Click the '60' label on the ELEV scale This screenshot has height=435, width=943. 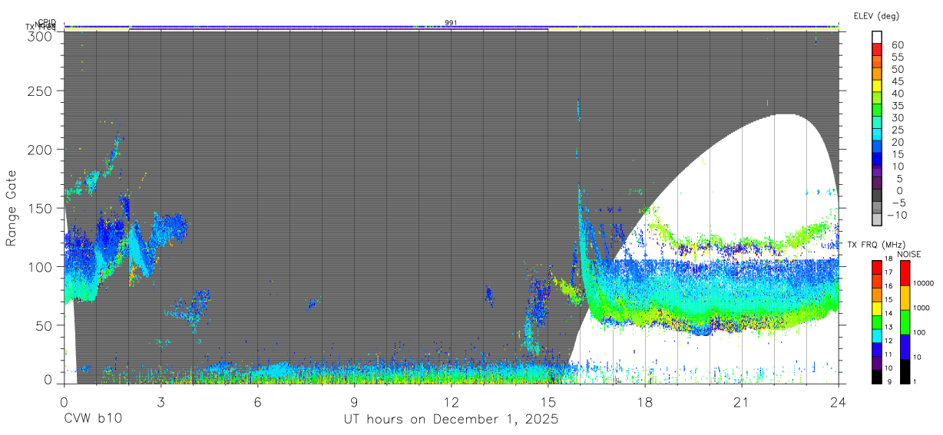pyautogui.click(x=897, y=45)
